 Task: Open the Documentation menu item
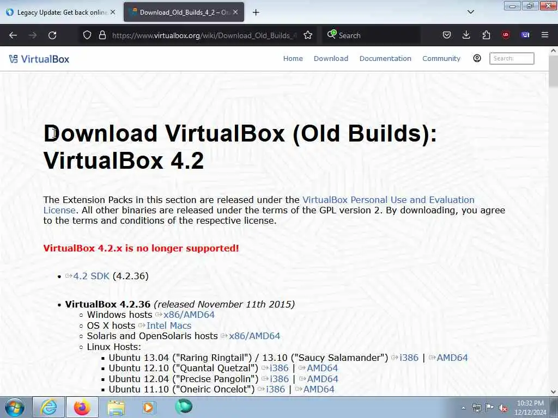(385, 59)
